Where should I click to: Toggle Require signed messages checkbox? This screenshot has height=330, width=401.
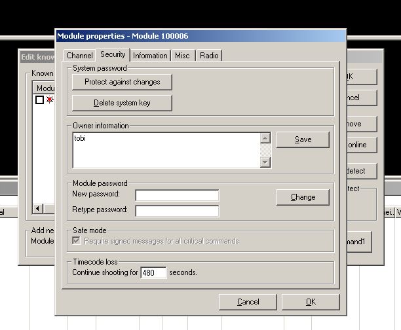76,241
